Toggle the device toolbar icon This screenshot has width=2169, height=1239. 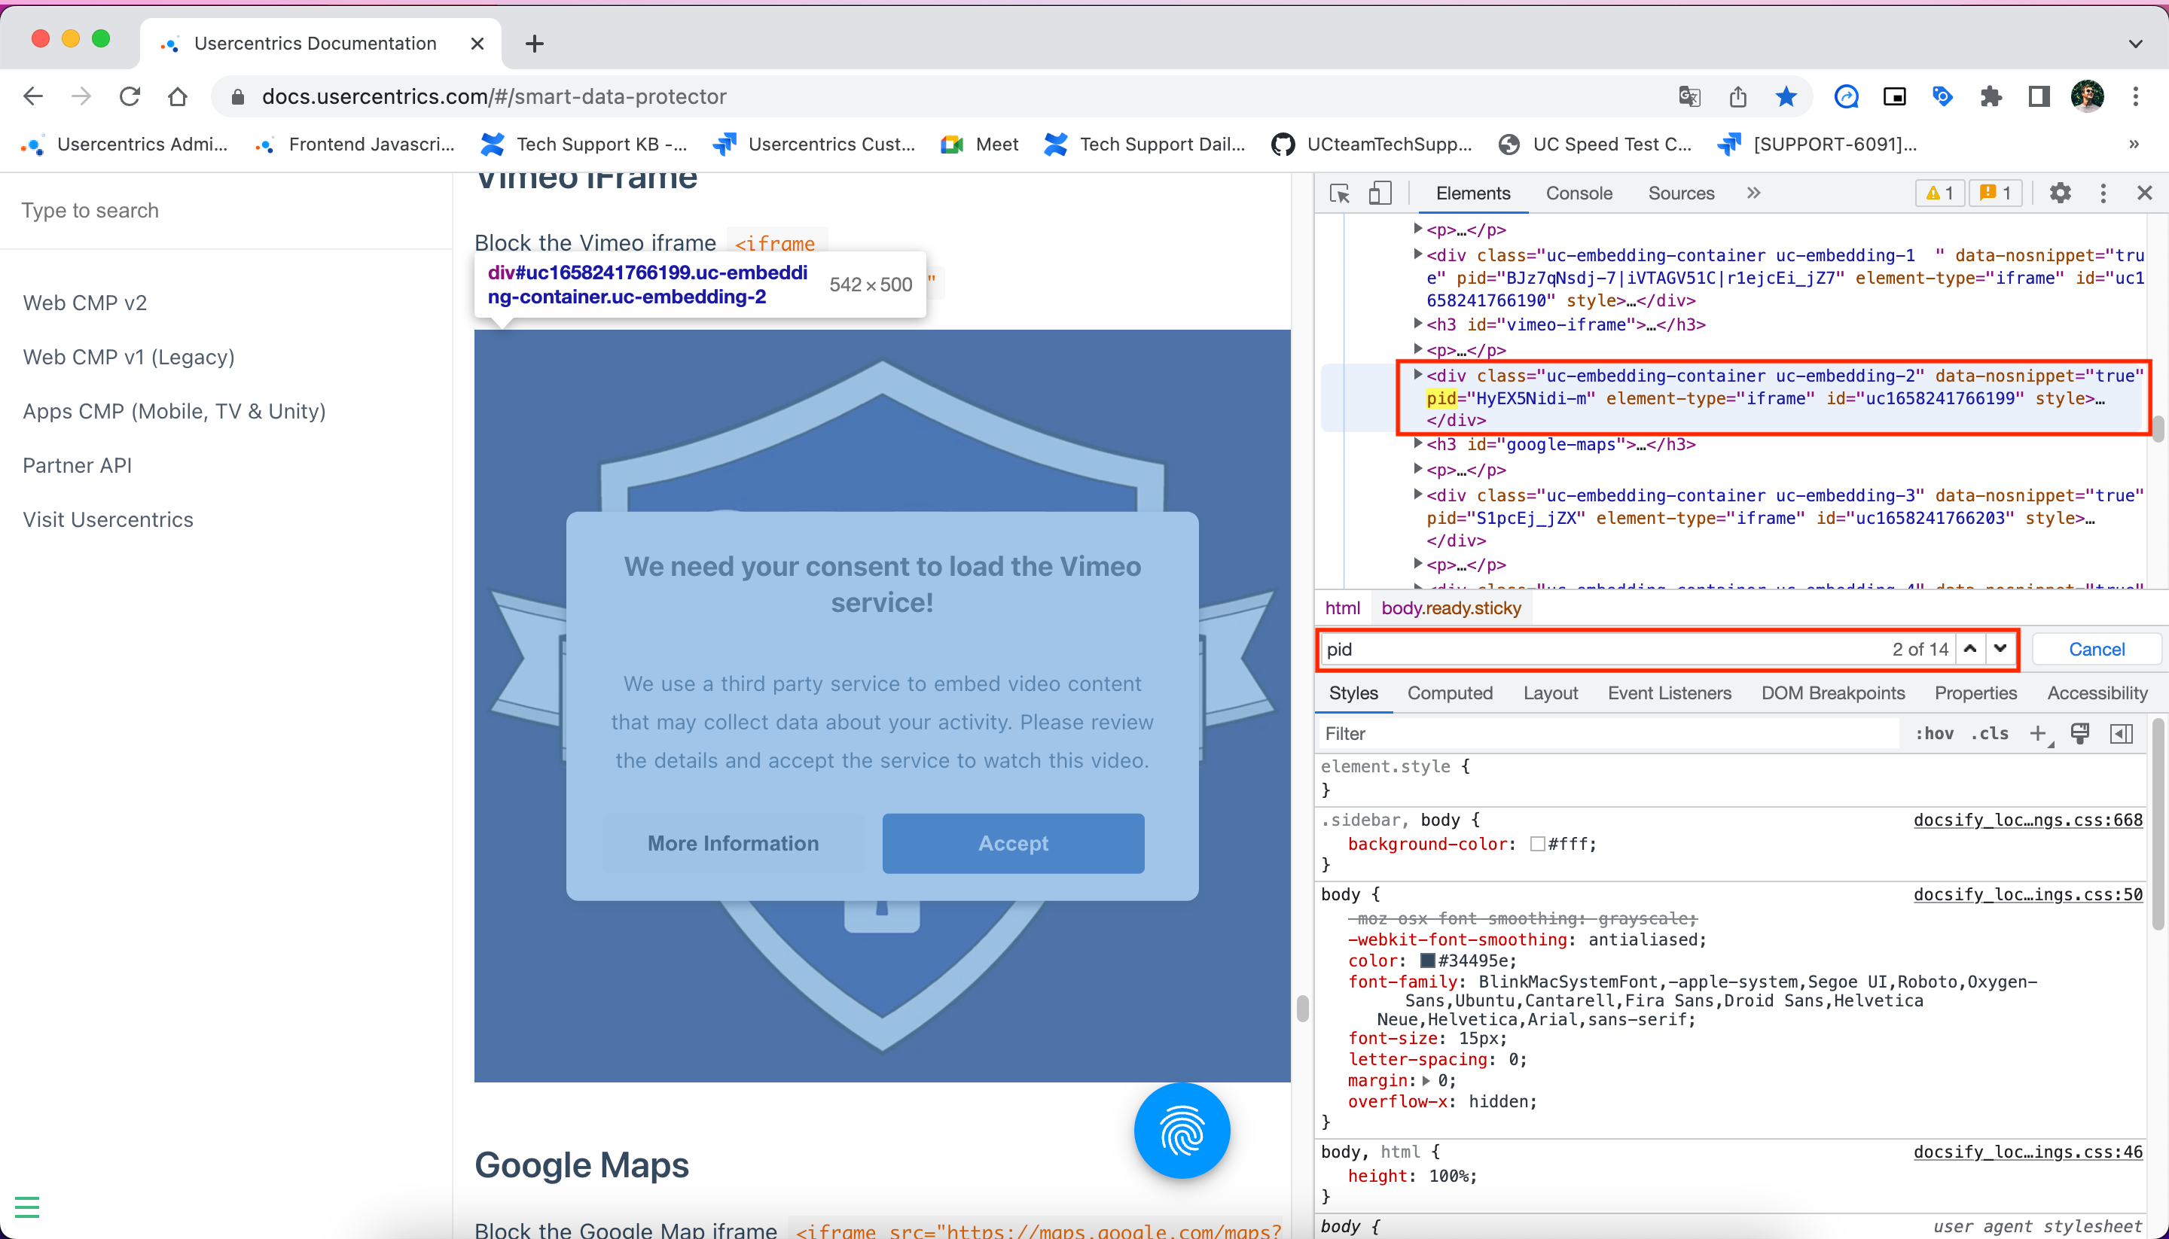pyautogui.click(x=1380, y=193)
